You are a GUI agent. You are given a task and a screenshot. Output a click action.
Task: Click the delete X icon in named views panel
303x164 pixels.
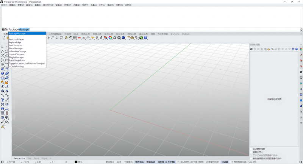258,49
